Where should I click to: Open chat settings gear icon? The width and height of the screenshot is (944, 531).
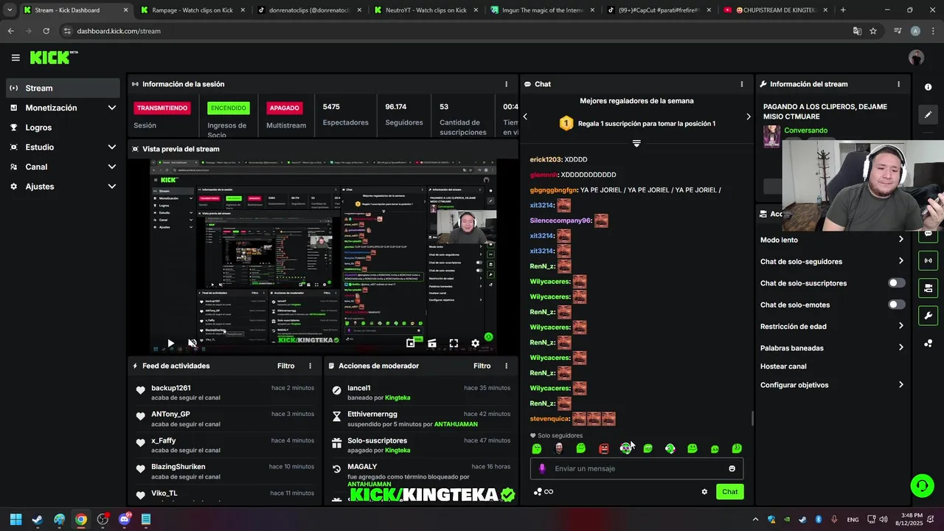tap(704, 492)
